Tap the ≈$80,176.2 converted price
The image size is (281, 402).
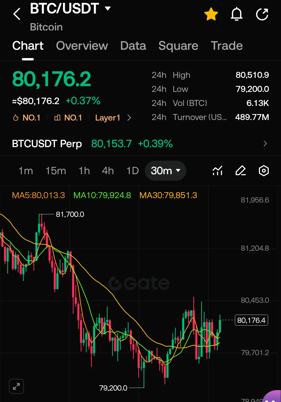36,101
